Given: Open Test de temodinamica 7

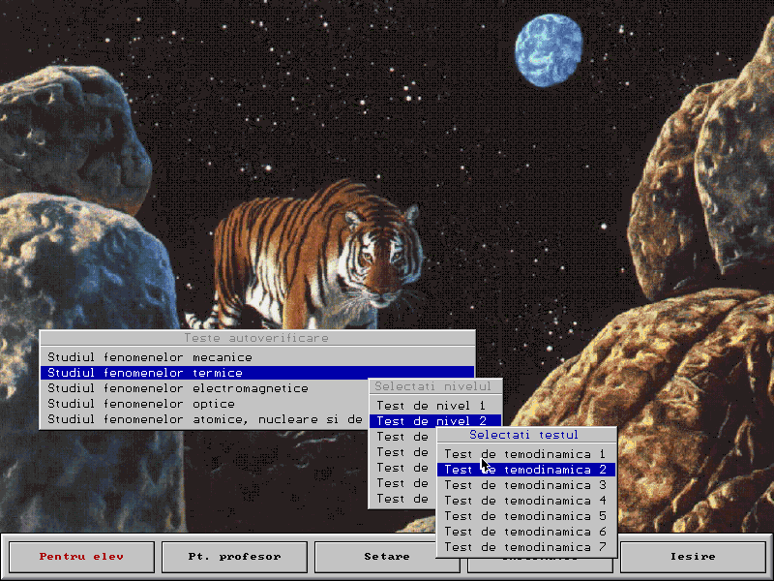Looking at the screenshot, I should point(524,547).
